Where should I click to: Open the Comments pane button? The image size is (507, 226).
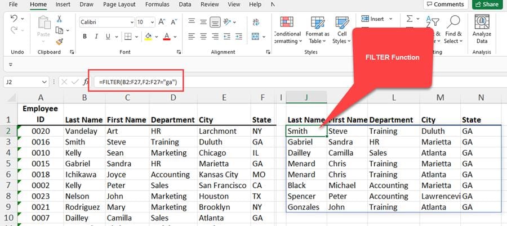[445, 4]
